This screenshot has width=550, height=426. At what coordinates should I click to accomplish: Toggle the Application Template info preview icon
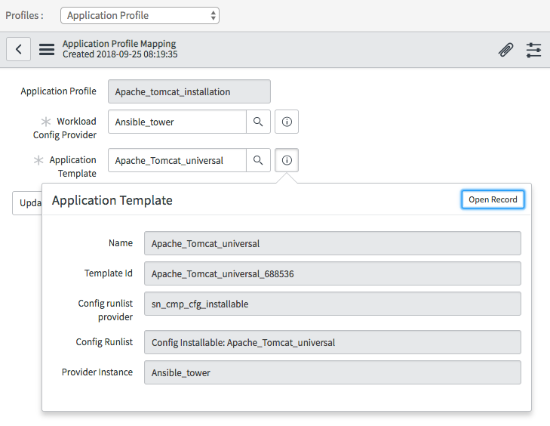pyautogui.click(x=287, y=160)
